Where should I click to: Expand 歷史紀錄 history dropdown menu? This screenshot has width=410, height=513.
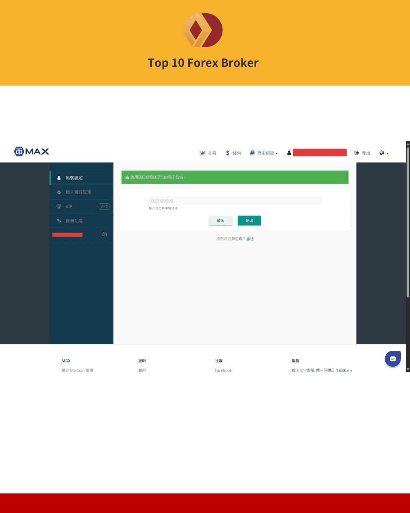pyautogui.click(x=264, y=153)
